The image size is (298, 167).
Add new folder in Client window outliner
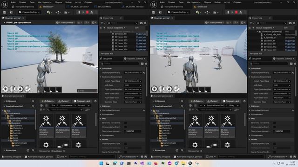(141, 23)
